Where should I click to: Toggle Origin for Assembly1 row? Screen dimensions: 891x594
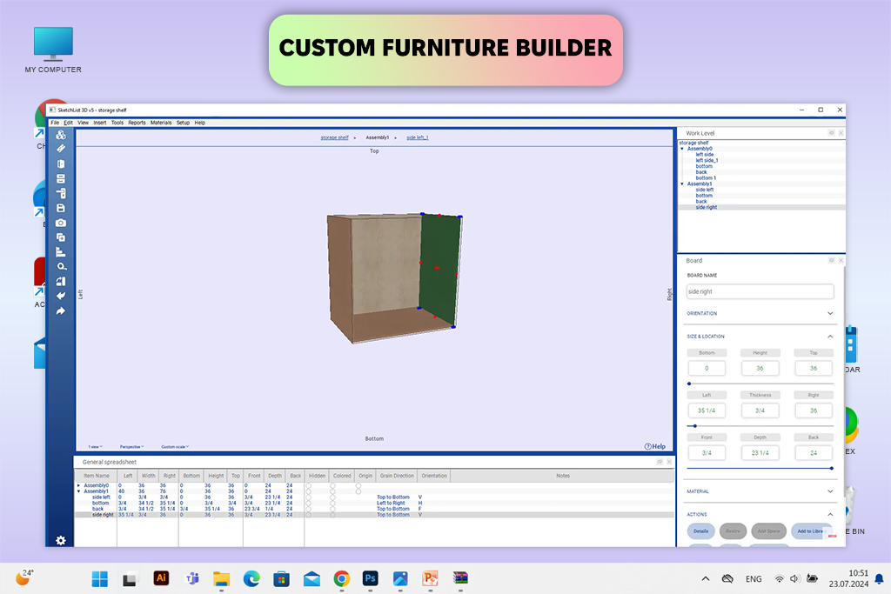[x=358, y=491]
